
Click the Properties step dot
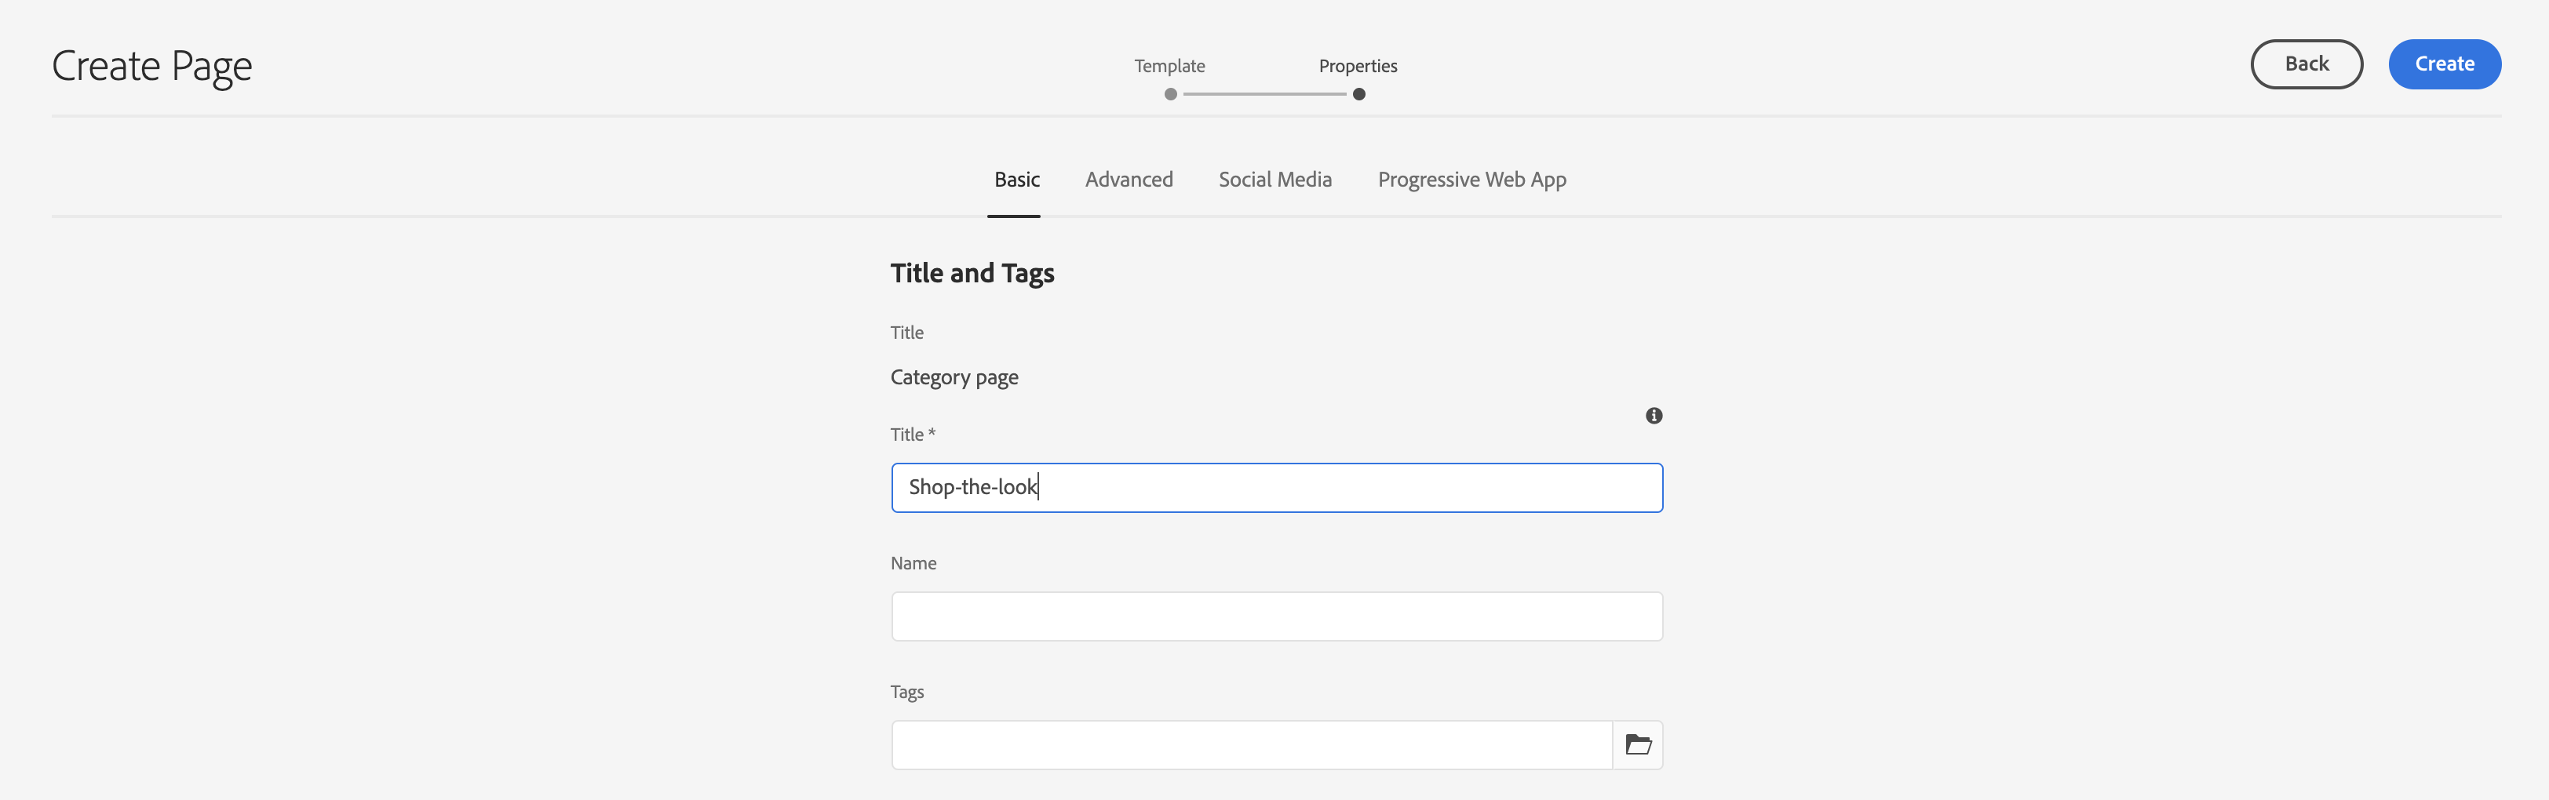click(x=1358, y=94)
